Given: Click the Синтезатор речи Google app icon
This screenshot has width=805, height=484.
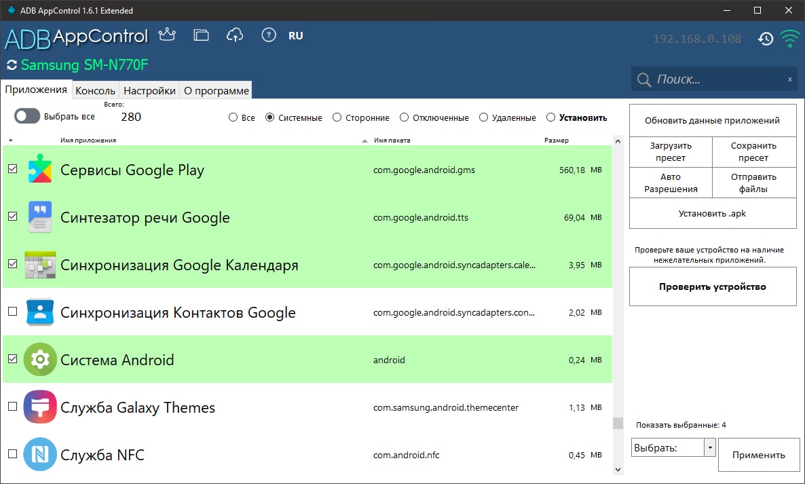Looking at the screenshot, I should [40, 217].
